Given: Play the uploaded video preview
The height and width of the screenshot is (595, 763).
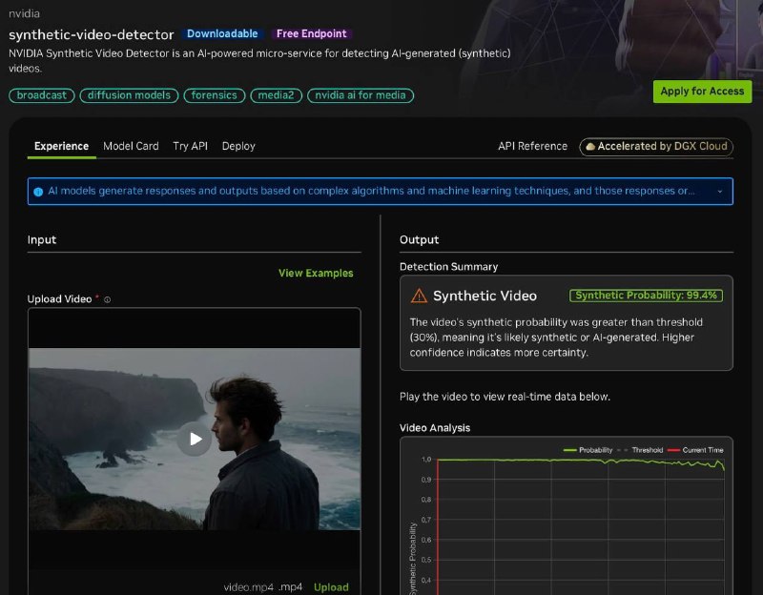Looking at the screenshot, I should tap(195, 439).
